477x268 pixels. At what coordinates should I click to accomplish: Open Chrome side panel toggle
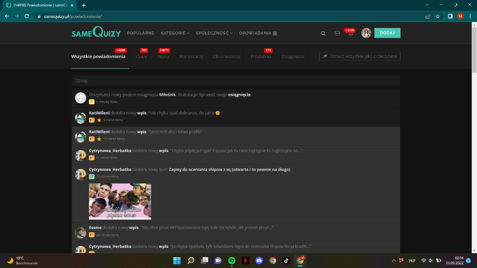click(450, 16)
